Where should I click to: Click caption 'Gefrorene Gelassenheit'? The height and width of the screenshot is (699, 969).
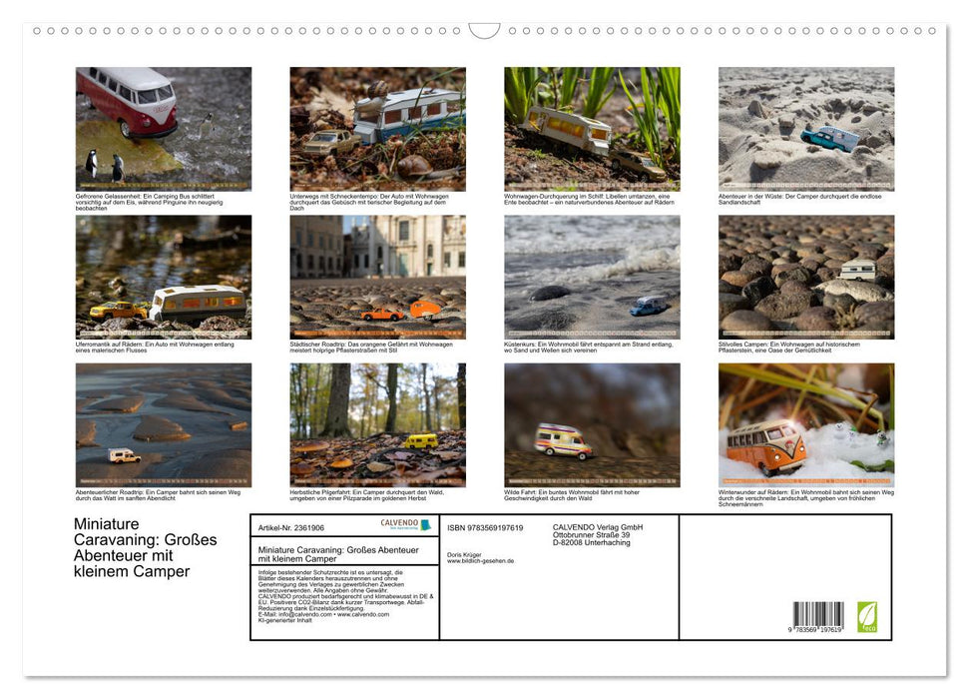[149, 203]
